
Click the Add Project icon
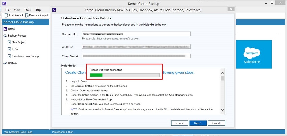[x=6, y=15]
